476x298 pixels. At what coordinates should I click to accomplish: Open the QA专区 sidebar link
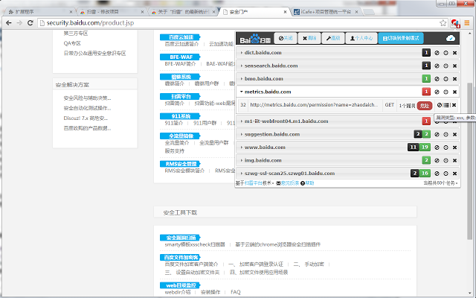72,43
